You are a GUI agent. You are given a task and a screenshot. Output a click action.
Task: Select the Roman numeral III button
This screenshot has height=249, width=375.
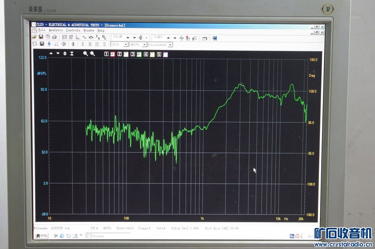[90, 44]
